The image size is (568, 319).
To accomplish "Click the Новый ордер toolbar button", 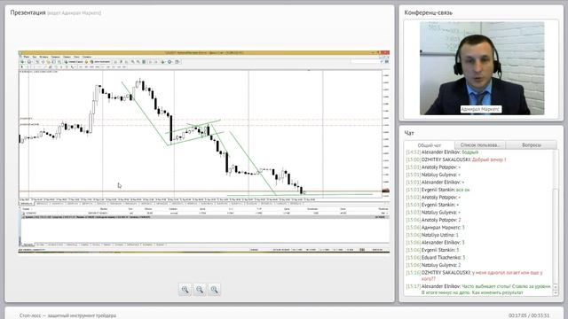I will point(75,62).
